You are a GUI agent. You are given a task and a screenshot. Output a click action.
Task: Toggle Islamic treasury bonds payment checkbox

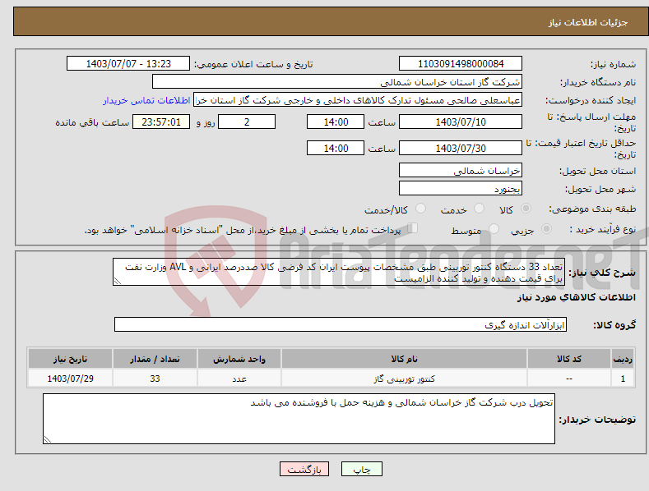click(413, 227)
